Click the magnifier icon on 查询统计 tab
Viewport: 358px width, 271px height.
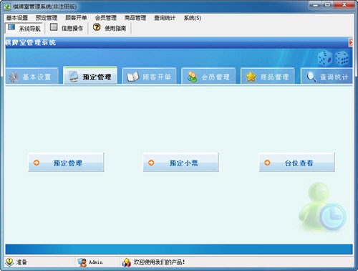pyautogui.click(x=311, y=77)
